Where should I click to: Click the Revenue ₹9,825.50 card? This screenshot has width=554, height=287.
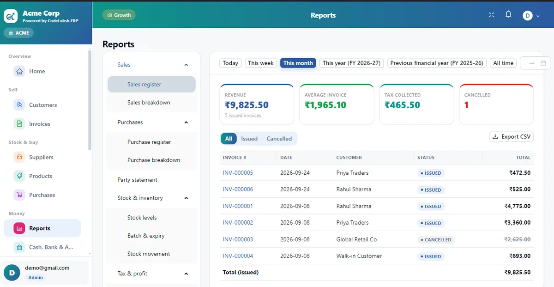[257, 104]
